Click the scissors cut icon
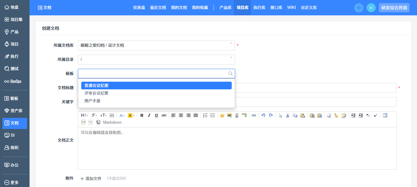 point(287,115)
